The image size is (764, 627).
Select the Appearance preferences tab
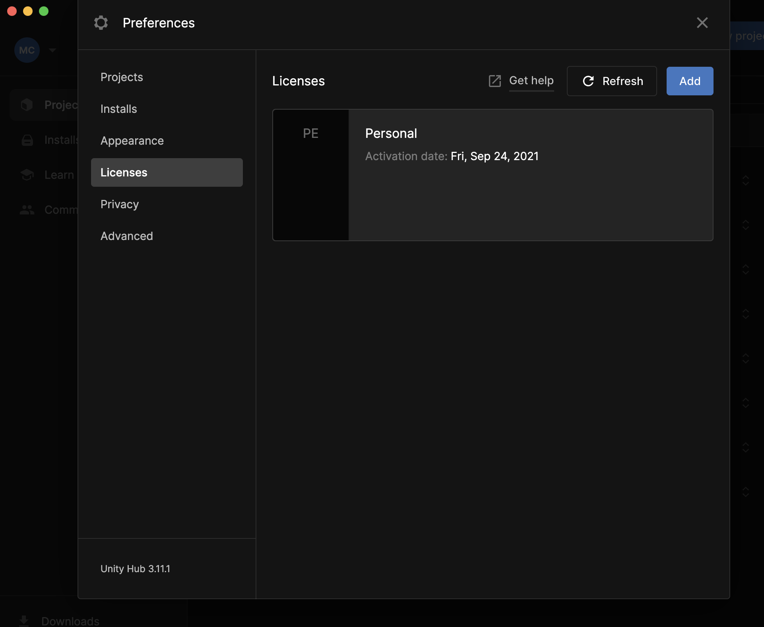tap(132, 141)
